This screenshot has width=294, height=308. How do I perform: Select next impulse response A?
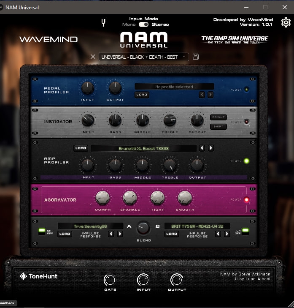tap(120, 234)
